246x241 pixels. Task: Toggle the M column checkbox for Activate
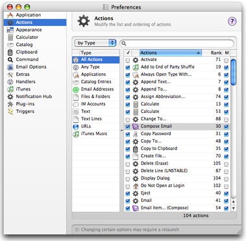coord(226,60)
